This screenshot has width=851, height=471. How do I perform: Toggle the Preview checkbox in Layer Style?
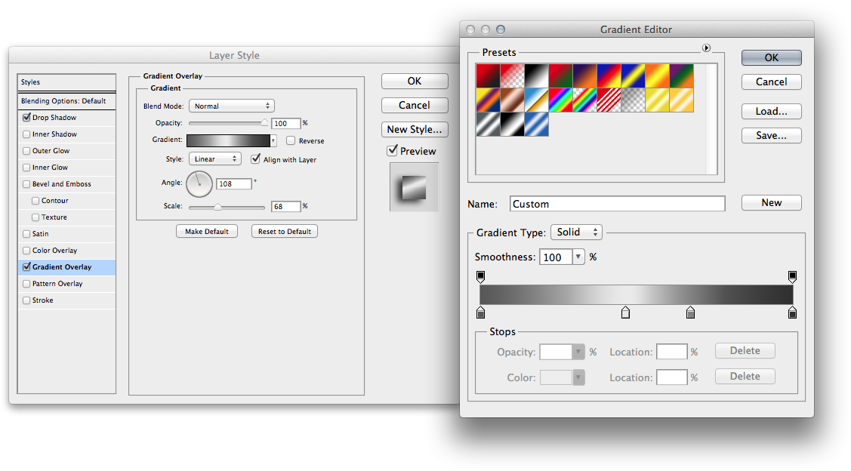(393, 151)
